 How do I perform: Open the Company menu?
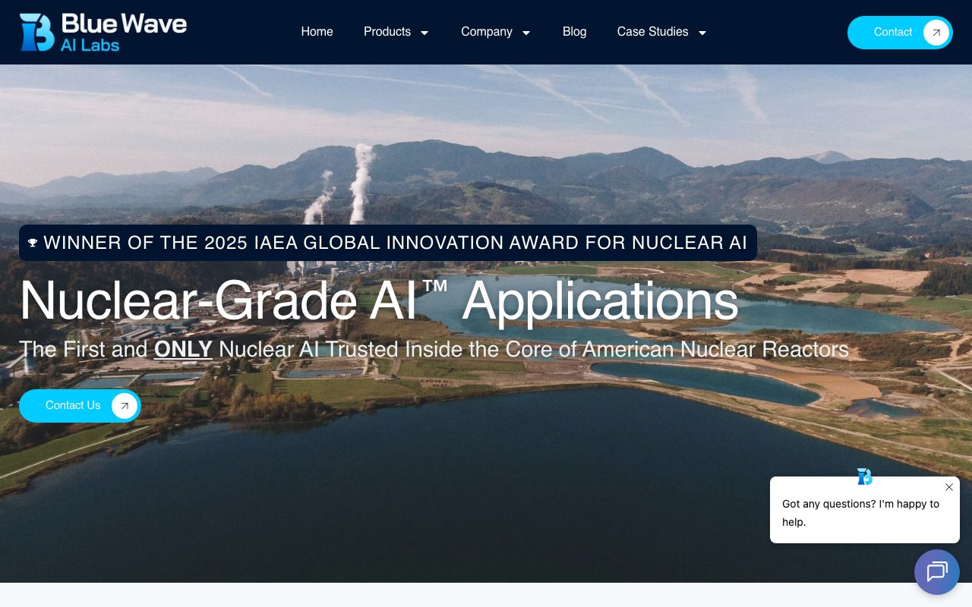coord(487,32)
